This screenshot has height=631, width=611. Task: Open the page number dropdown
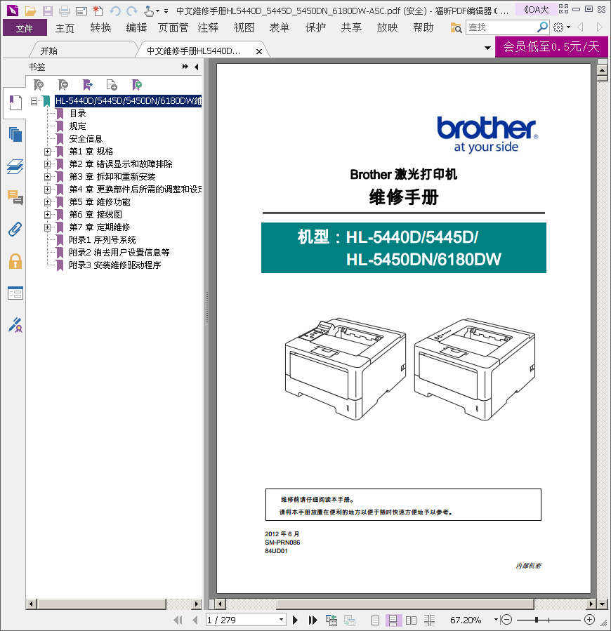[281, 620]
